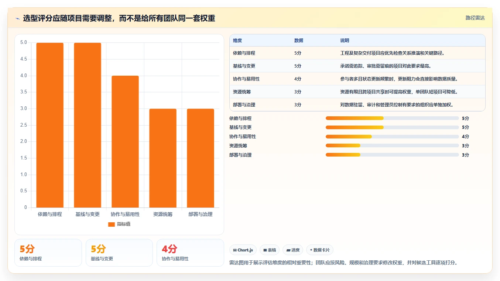Select 资源统筹 cell in table

tap(242, 92)
